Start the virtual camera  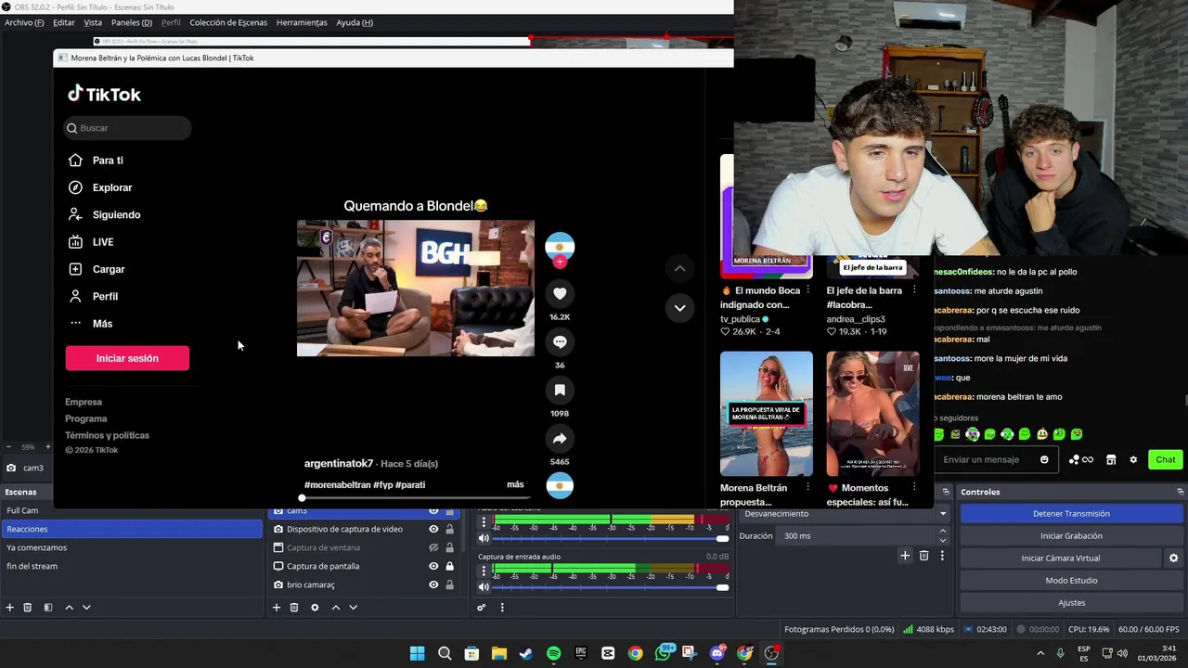(x=1060, y=559)
